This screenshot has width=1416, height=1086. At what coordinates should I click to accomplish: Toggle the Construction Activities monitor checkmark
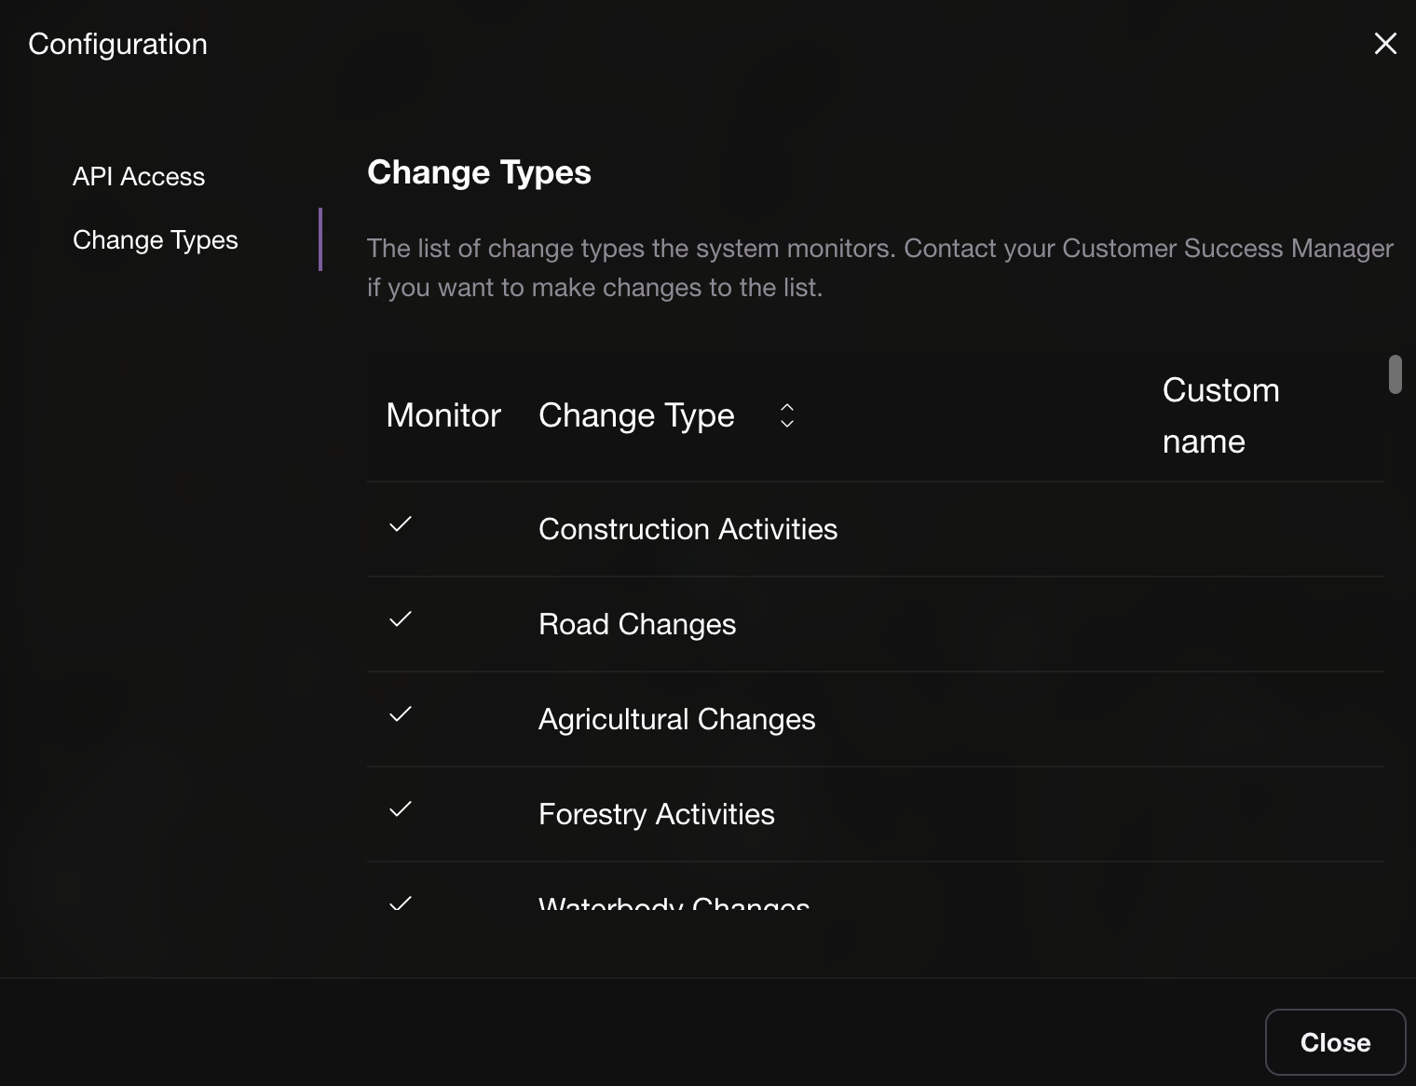[401, 525]
